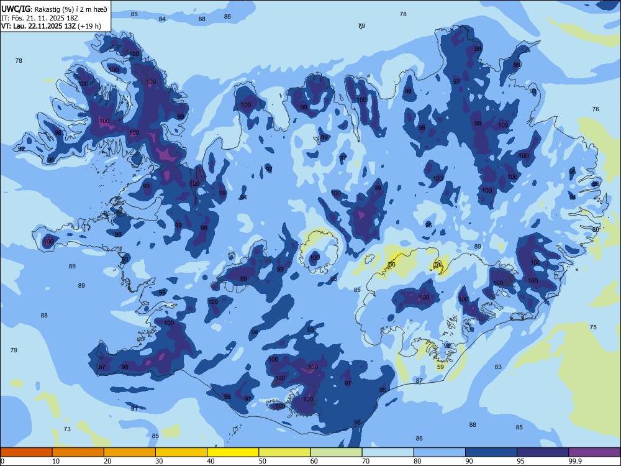Click the humidity value '76' at the east edge
This screenshot has width=621, height=466.
(596, 109)
